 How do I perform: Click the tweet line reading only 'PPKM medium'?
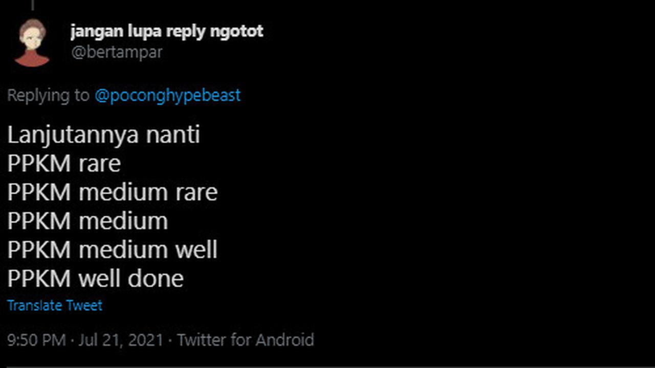(88, 221)
